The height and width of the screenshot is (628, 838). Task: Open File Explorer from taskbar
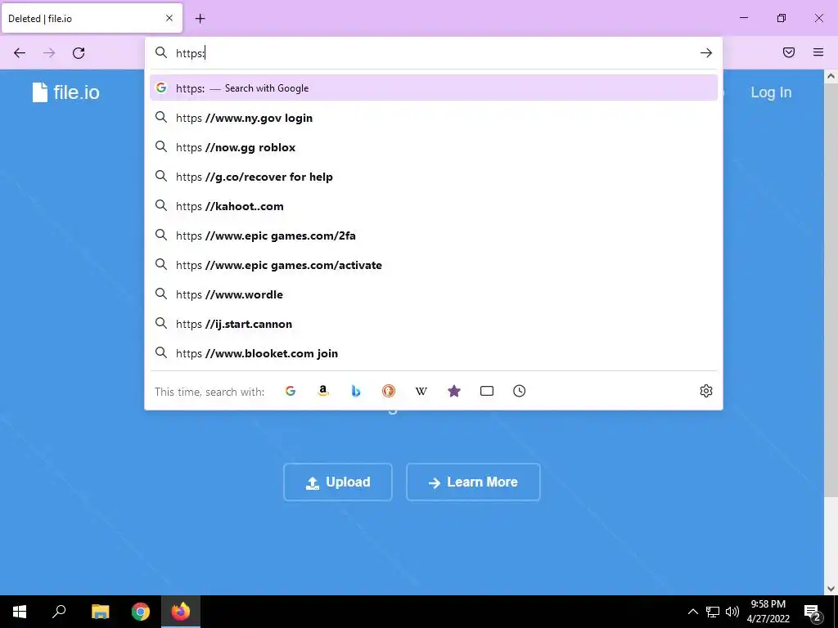click(100, 612)
